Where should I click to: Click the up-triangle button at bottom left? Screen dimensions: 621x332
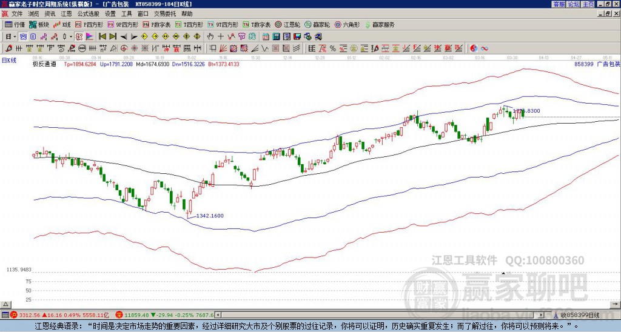point(5,304)
